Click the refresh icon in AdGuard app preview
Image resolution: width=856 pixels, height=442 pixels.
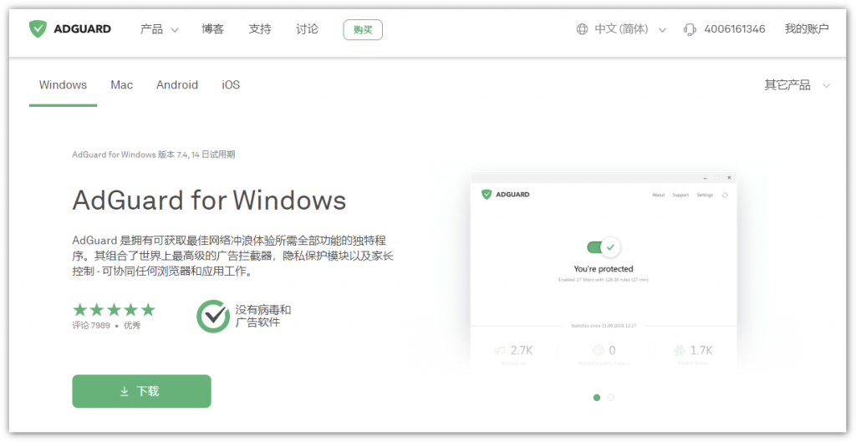[725, 195]
